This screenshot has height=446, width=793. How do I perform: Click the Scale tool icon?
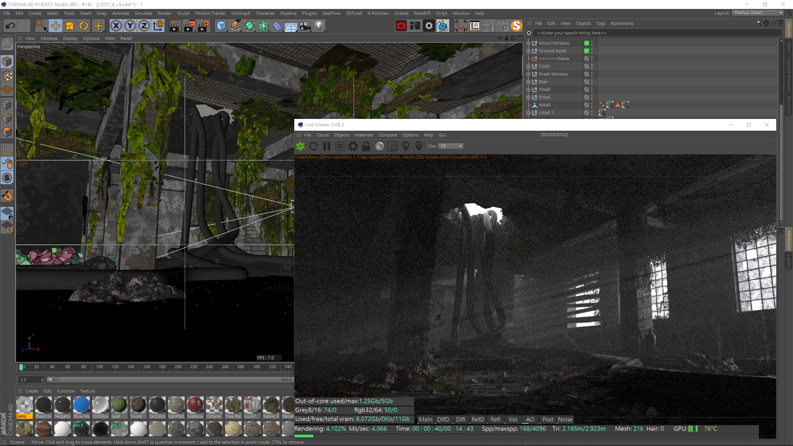pos(69,26)
